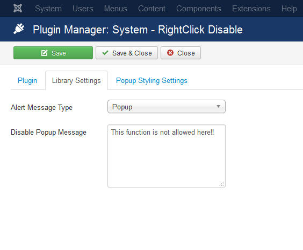Open the Extensions menu
The image size is (303, 250).
(x=251, y=9)
